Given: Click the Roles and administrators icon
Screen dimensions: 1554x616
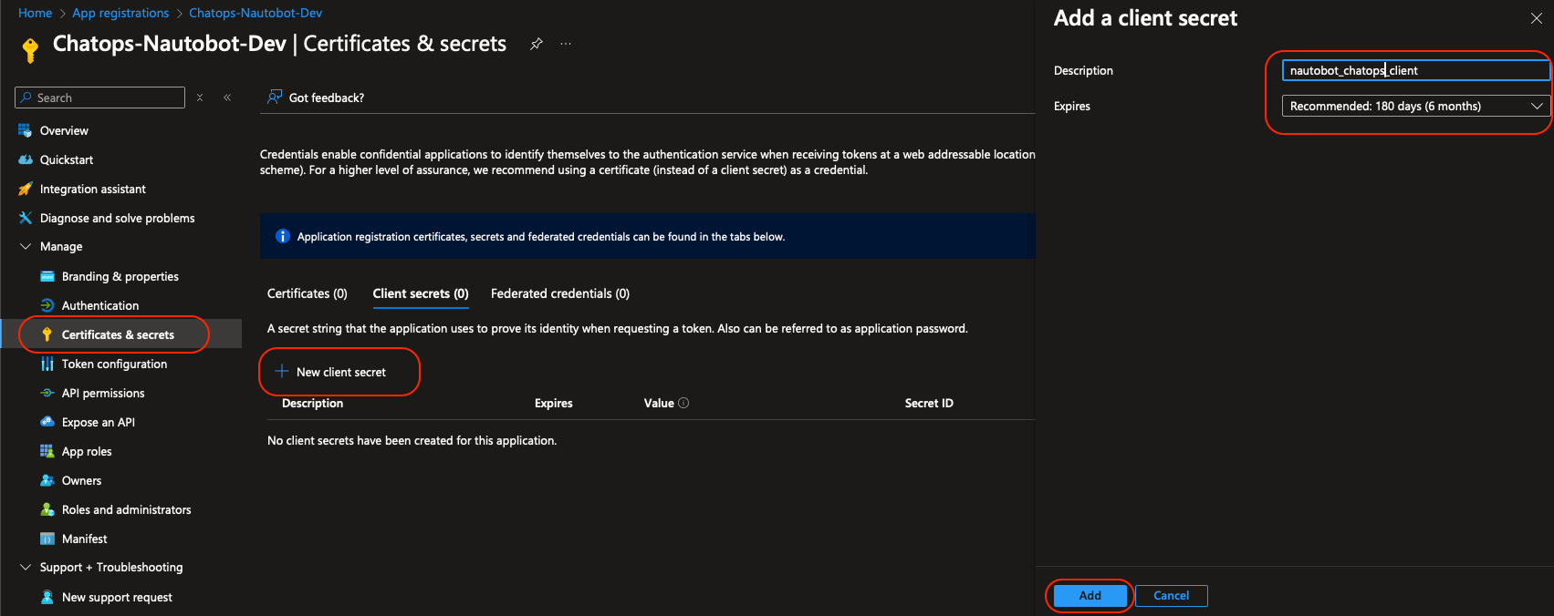Looking at the screenshot, I should pyautogui.click(x=47, y=509).
